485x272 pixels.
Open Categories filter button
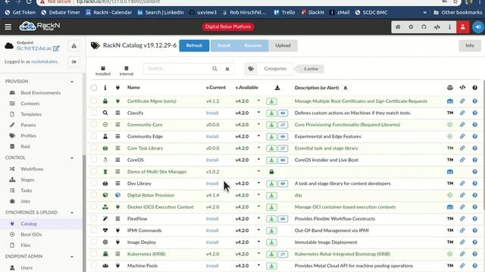point(275,69)
